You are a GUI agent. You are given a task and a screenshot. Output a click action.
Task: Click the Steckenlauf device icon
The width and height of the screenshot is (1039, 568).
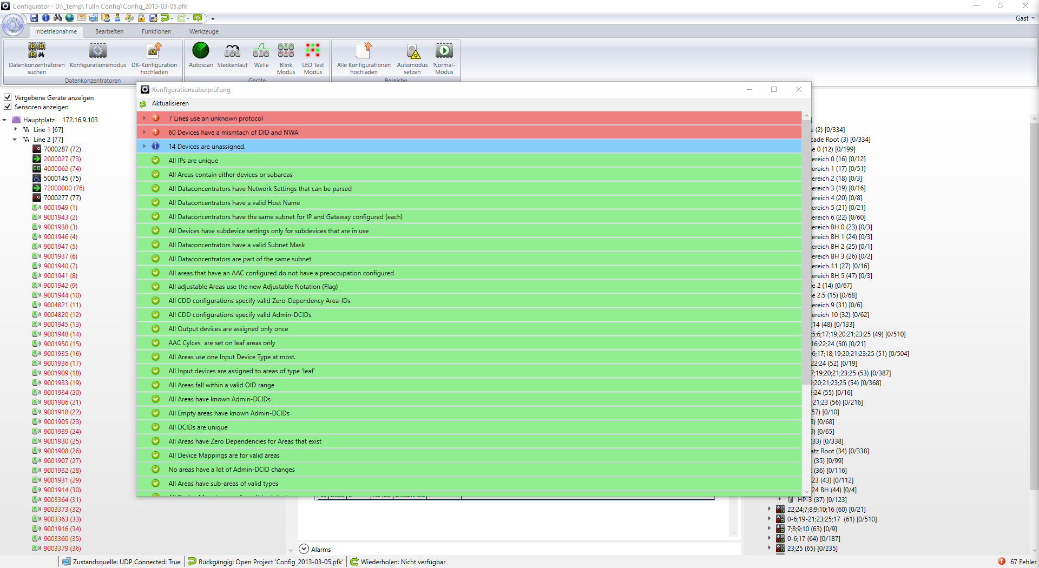pos(232,50)
